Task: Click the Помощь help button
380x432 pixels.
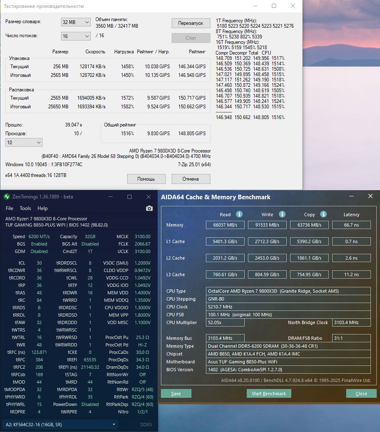Action: [x=146, y=179]
